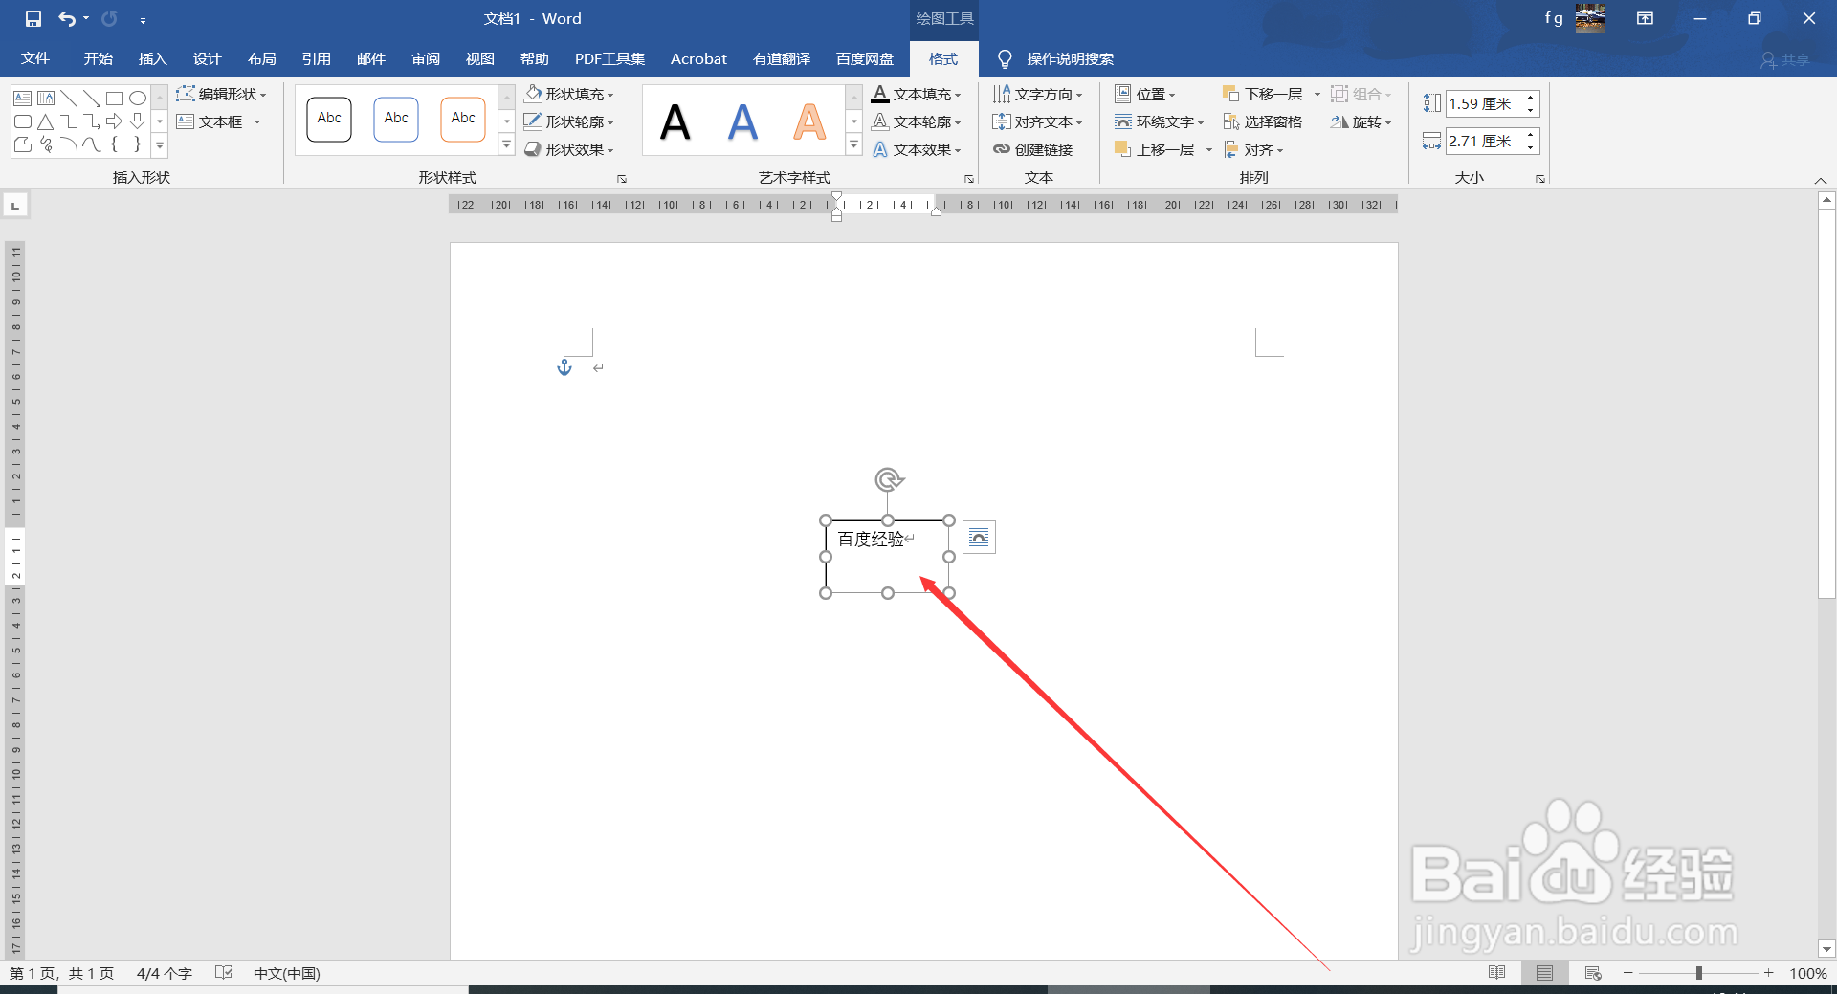
Task: Collapse the ribbon with the arrow
Action: [1821, 181]
